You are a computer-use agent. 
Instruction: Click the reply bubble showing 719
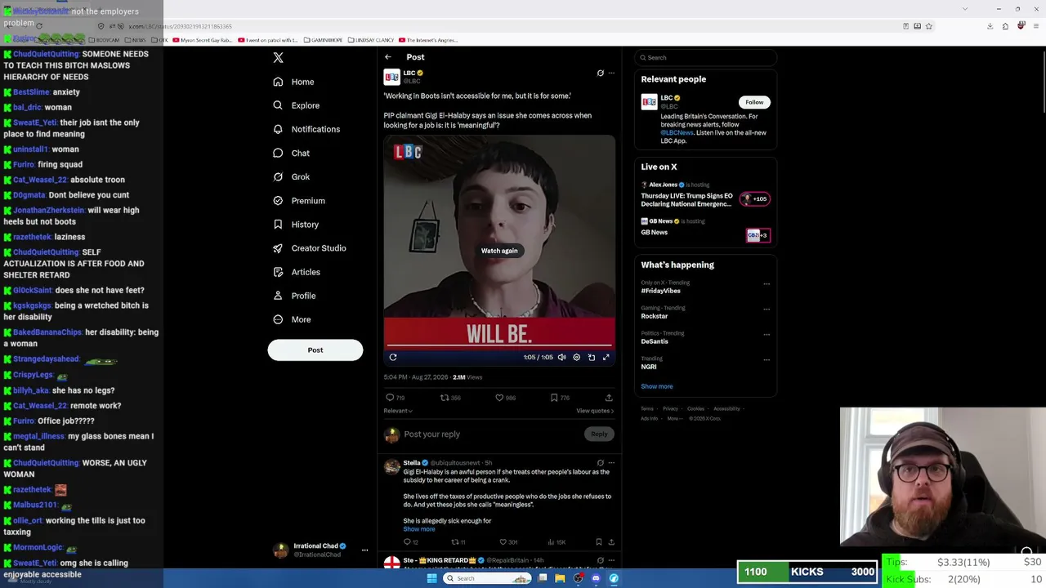tap(396, 398)
